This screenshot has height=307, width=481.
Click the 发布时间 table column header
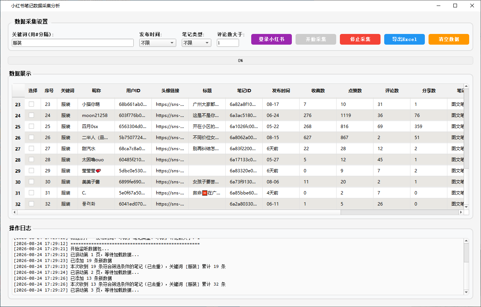(281, 91)
